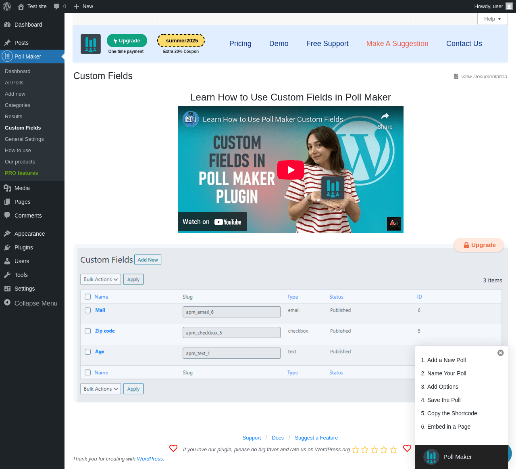This screenshot has height=469, width=516.
Task: Click the Pages icon in sidebar
Action: pos(7,202)
